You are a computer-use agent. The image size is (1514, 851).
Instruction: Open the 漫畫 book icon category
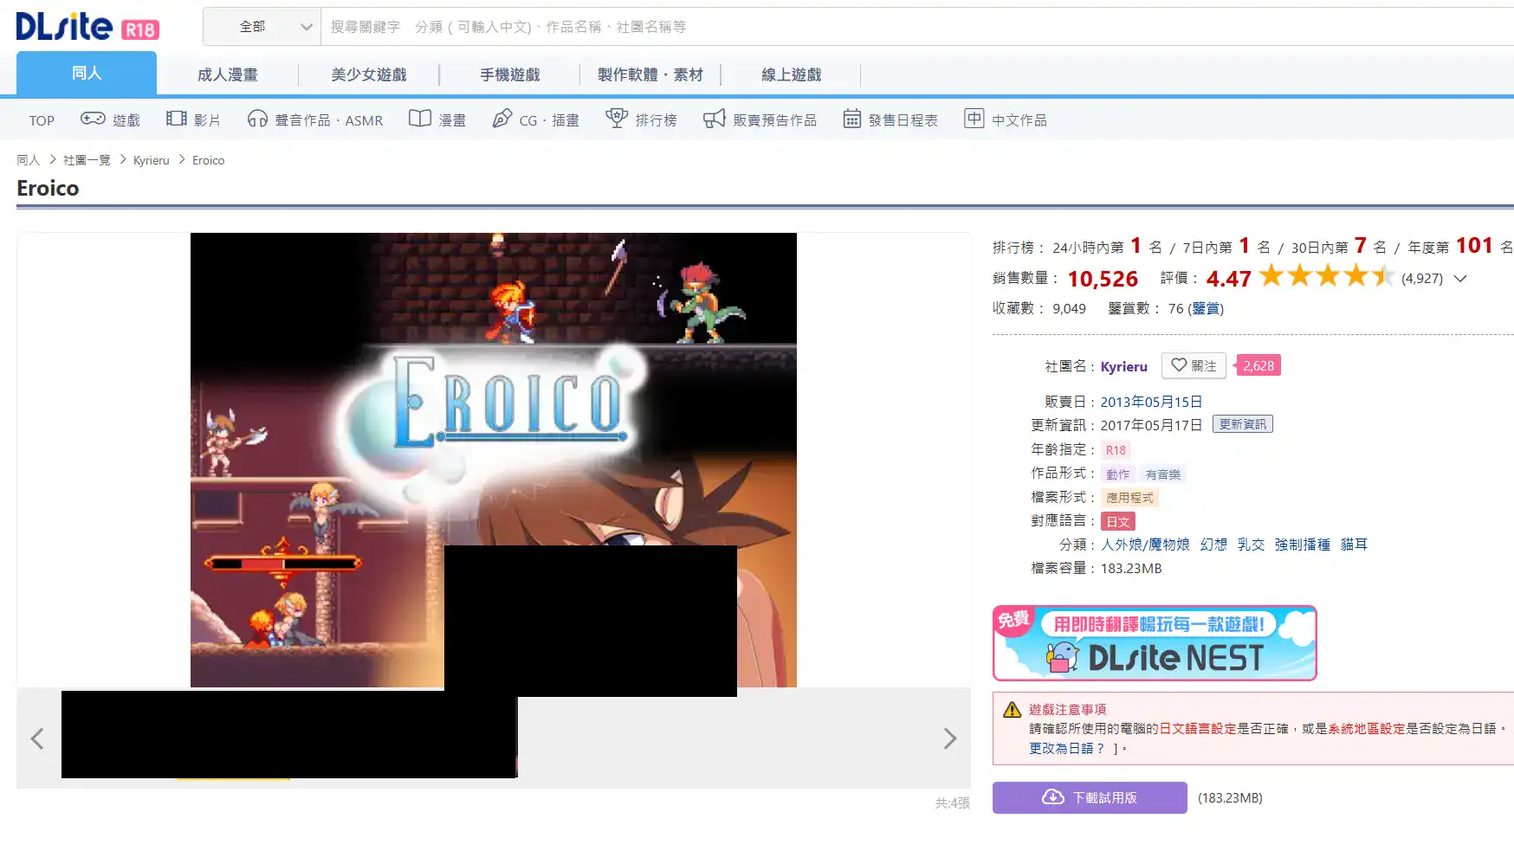click(x=420, y=119)
